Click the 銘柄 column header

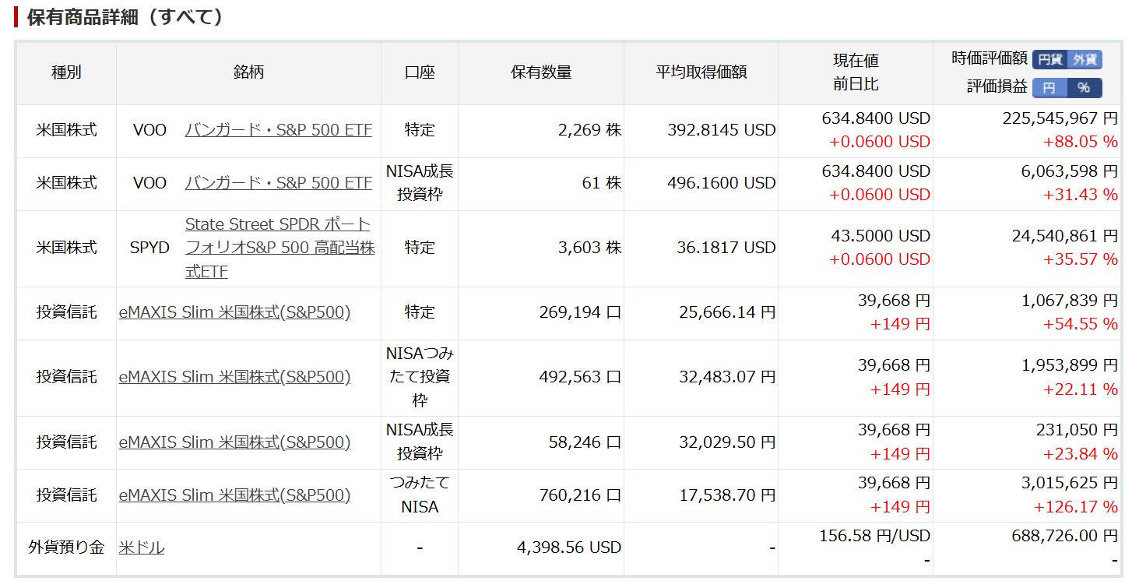(x=248, y=72)
